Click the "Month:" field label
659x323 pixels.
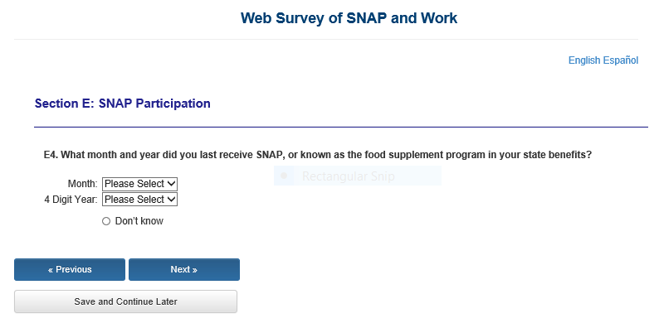(83, 184)
